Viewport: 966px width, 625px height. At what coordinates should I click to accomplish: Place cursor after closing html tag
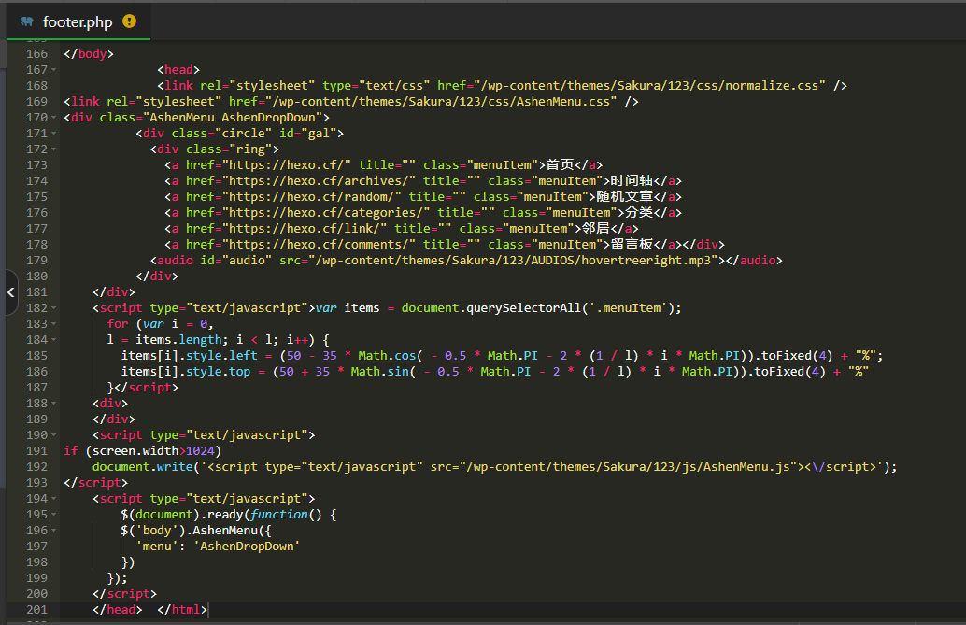(x=208, y=610)
